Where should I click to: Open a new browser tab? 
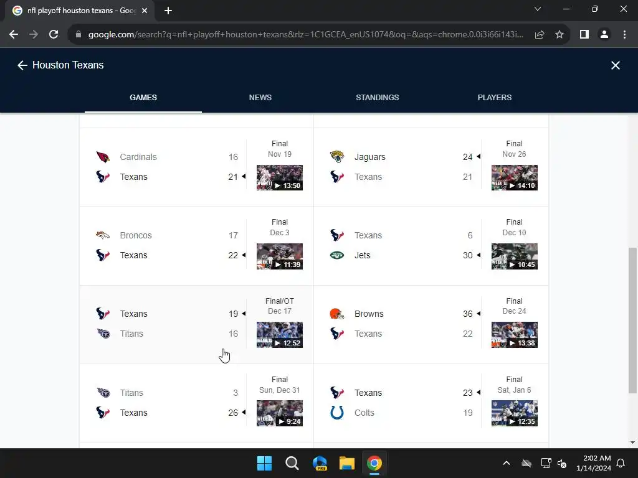pyautogui.click(x=168, y=11)
